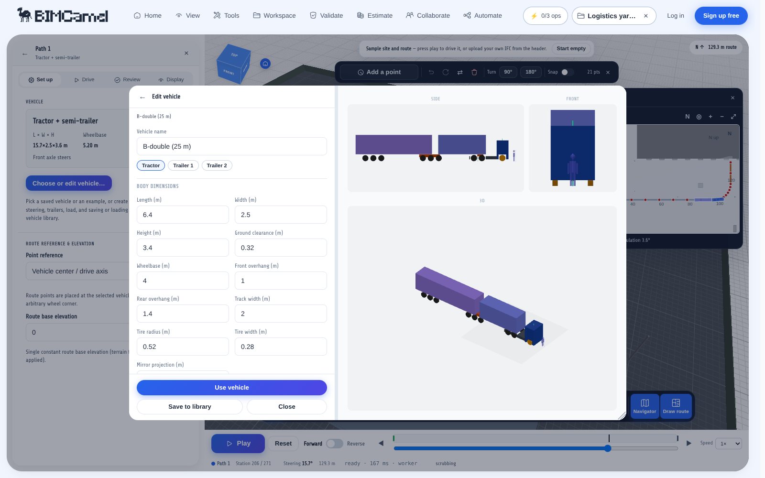765x478 pixels.
Task: Click the recenter target icon in minimap
Action: point(699,117)
